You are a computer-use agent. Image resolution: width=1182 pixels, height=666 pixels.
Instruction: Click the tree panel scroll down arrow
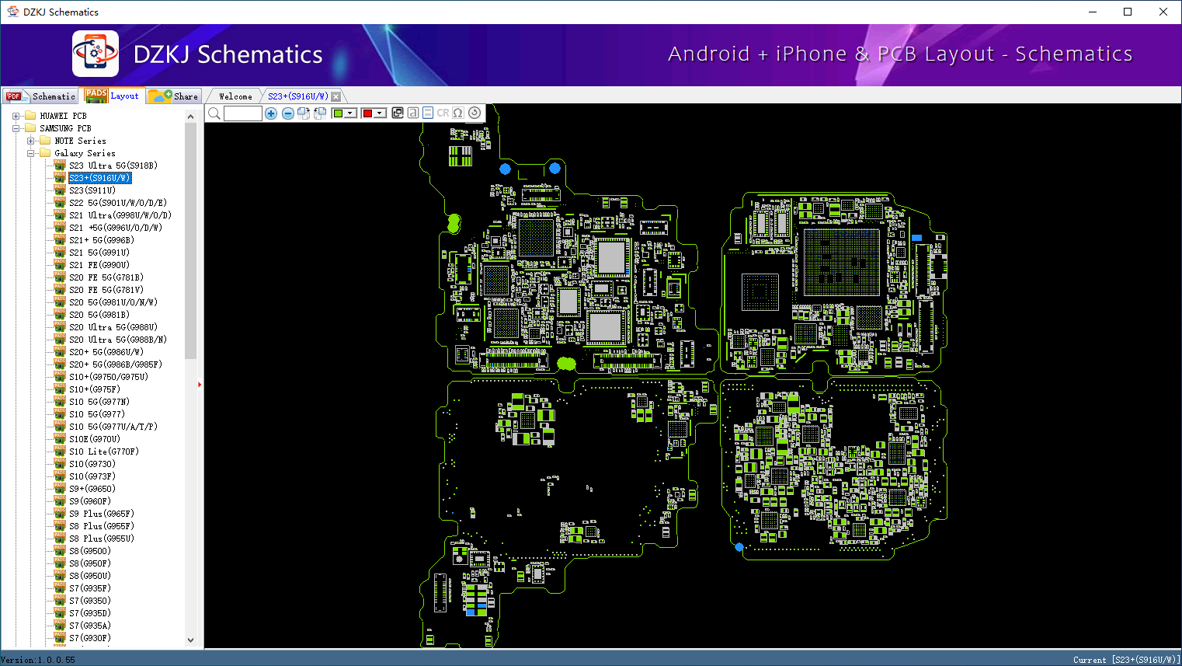(x=191, y=640)
